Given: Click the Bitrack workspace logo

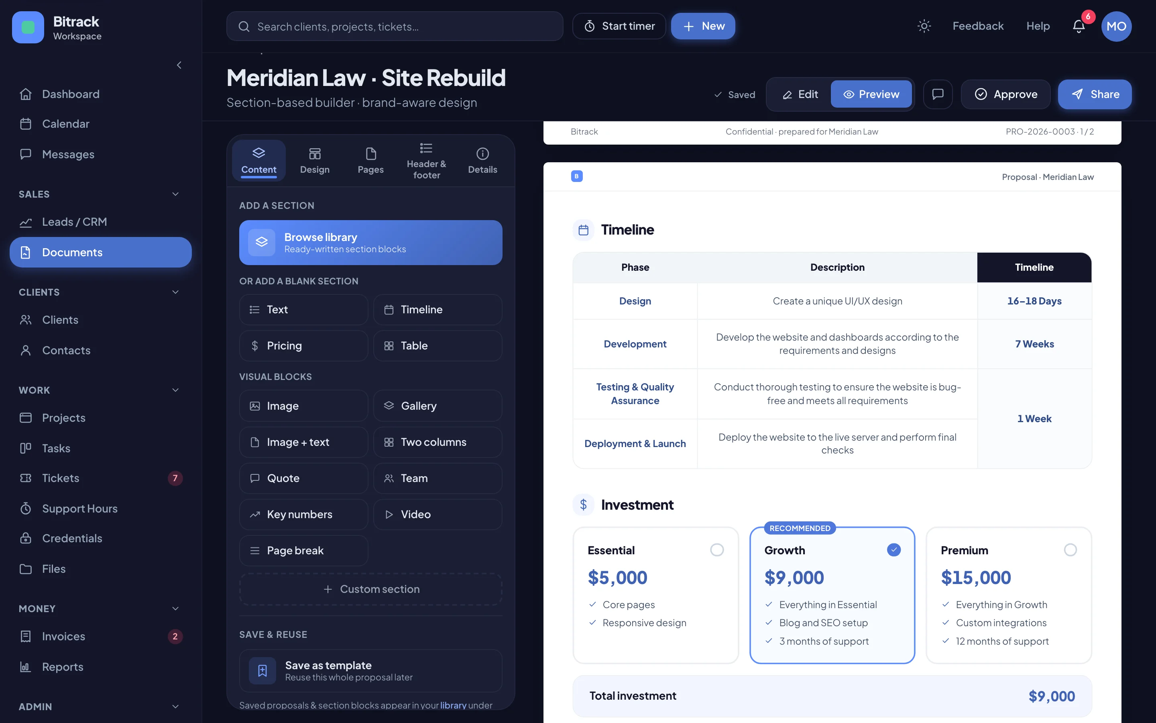Looking at the screenshot, I should point(28,27).
